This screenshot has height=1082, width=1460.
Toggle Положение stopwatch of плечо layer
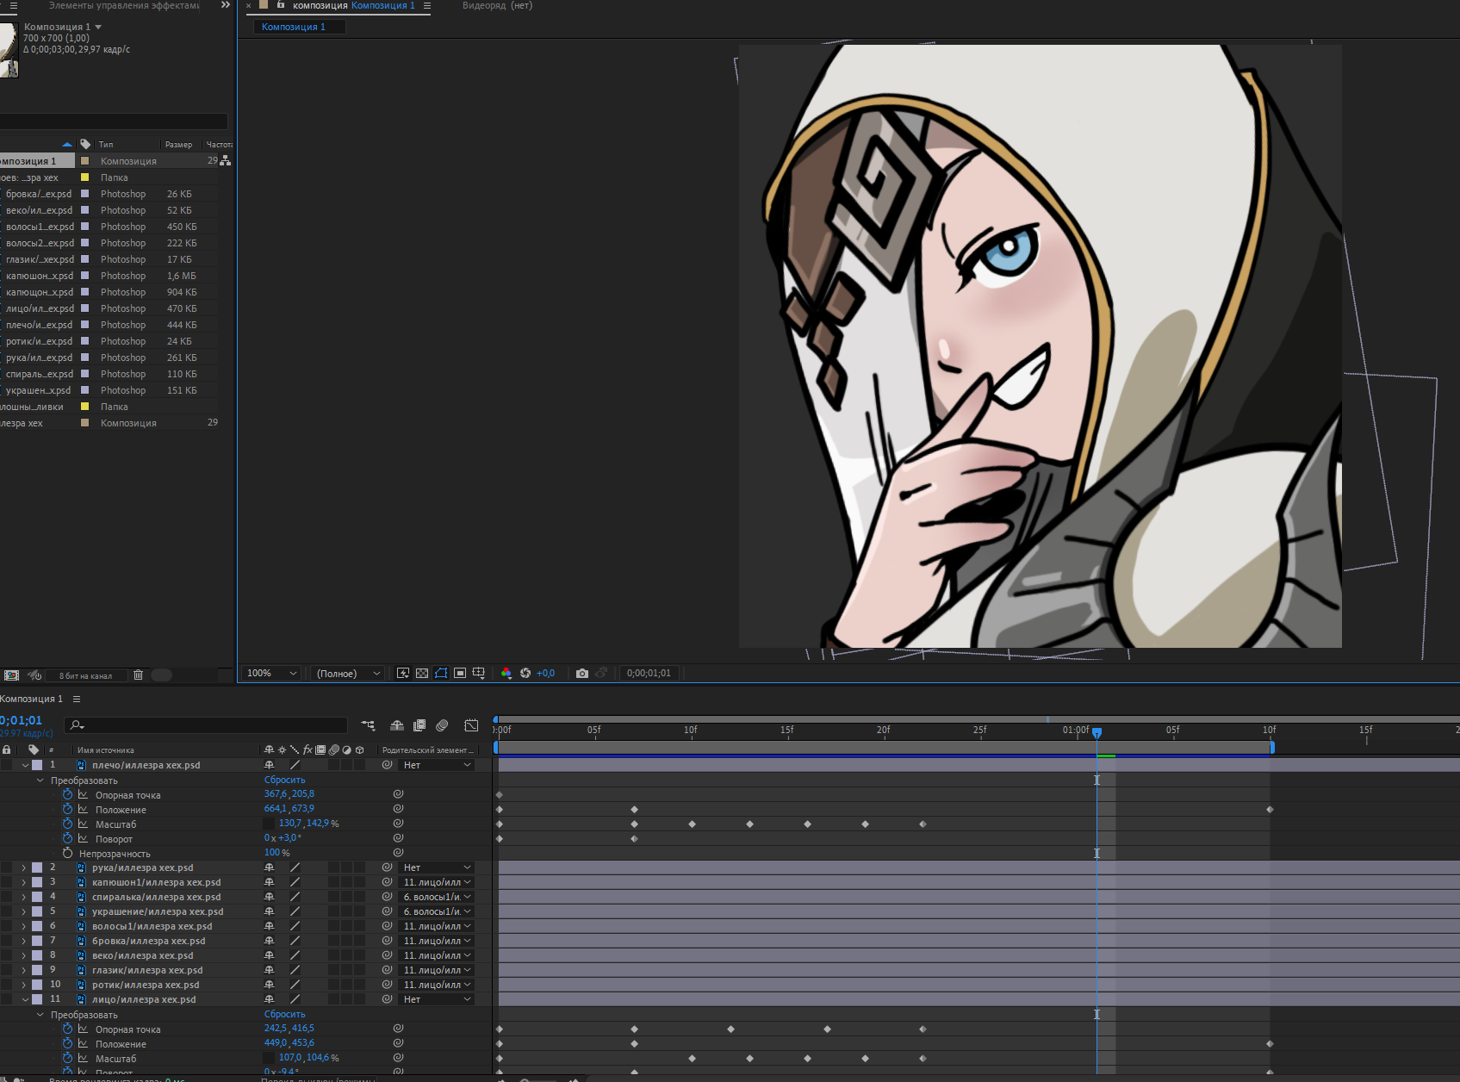pos(67,809)
